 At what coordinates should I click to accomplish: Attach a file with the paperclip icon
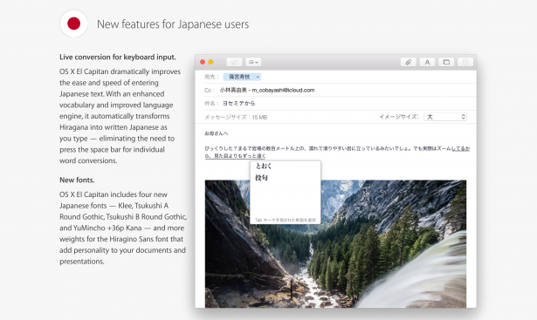[409, 62]
